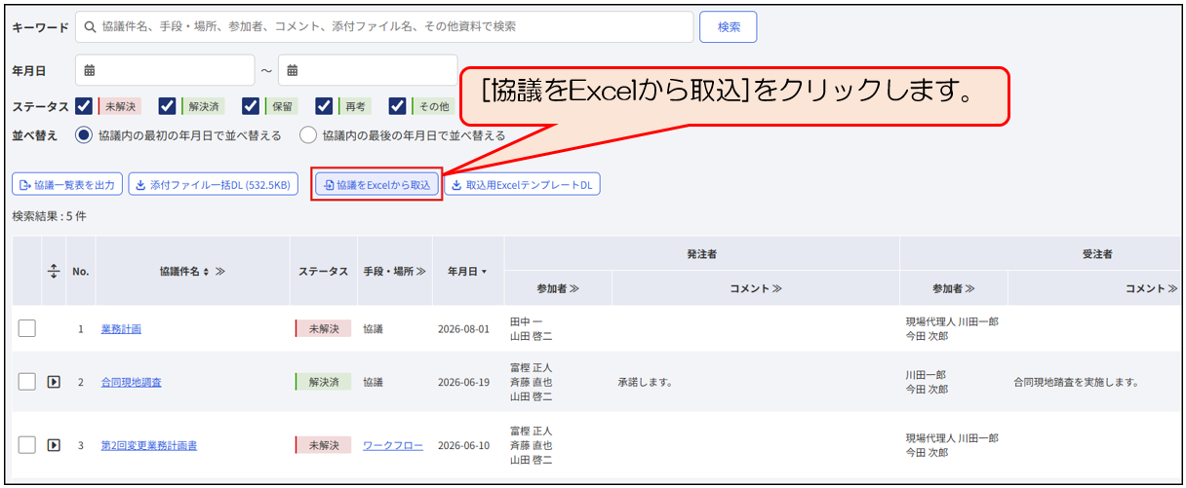Expand the 受注者 コメント column
The image size is (1186, 488).
[x=1171, y=288]
